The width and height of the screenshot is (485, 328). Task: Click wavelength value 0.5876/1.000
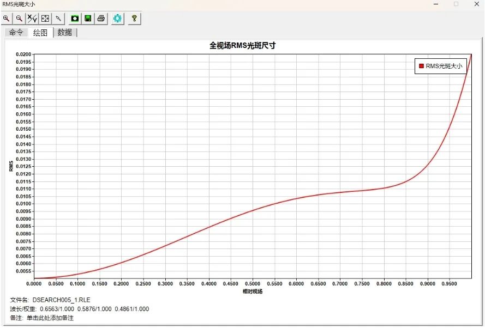coord(94,309)
